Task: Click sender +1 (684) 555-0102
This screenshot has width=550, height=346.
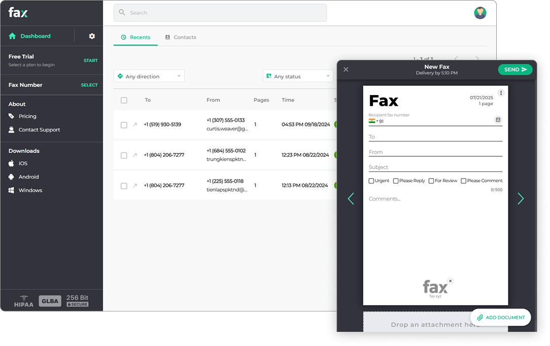Action: pyautogui.click(x=226, y=151)
